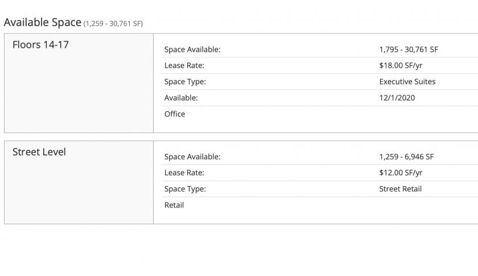Screen dimensions: 478x276
Task: Click the 1,795 - 30,761 SF value
Action: [x=409, y=49]
